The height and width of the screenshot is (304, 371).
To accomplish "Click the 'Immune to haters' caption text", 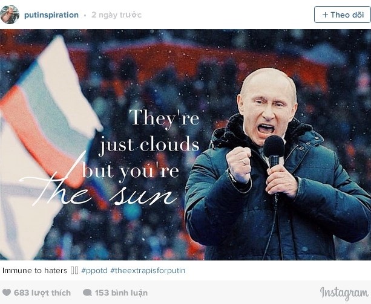I will [34, 271].
